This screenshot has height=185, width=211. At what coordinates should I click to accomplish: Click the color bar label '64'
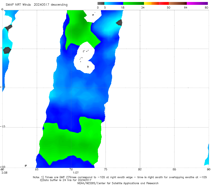tap(186, 8)
